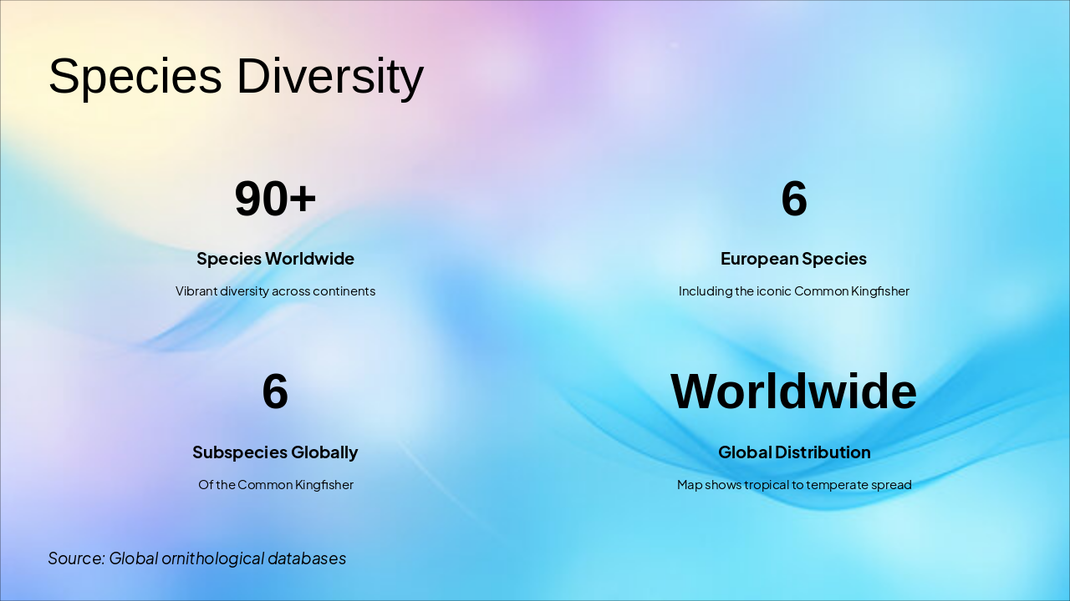Select the large "Worldwide" statistic text
The height and width of the screenshot is (601, 1070).
click(793, 391)
